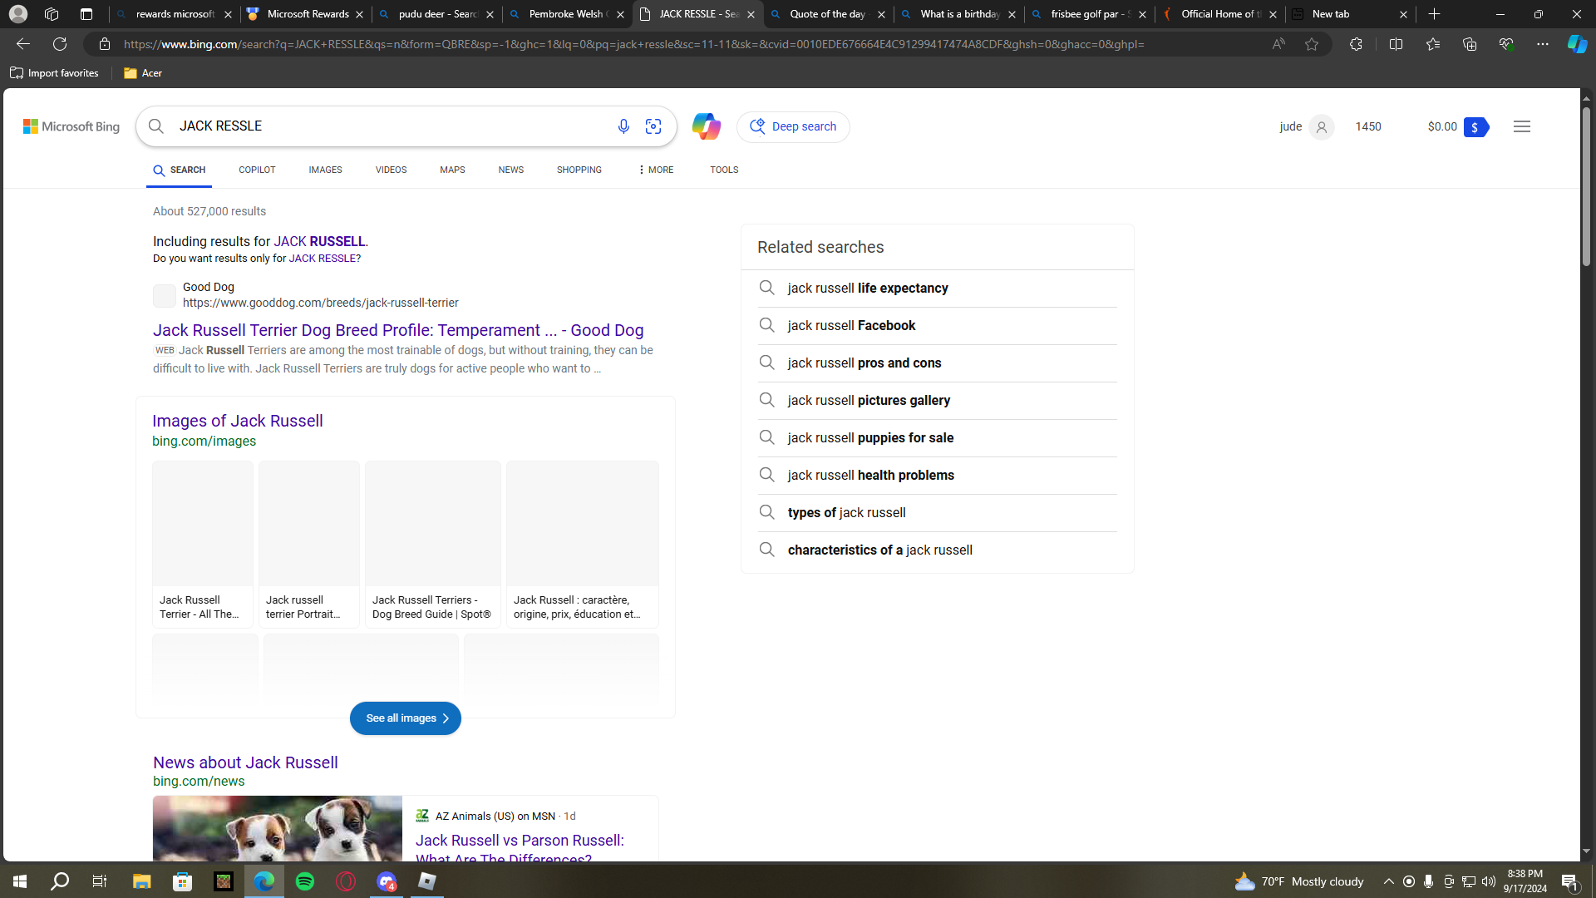Expand the MORE search options dropdown

[x=656, y=170]
